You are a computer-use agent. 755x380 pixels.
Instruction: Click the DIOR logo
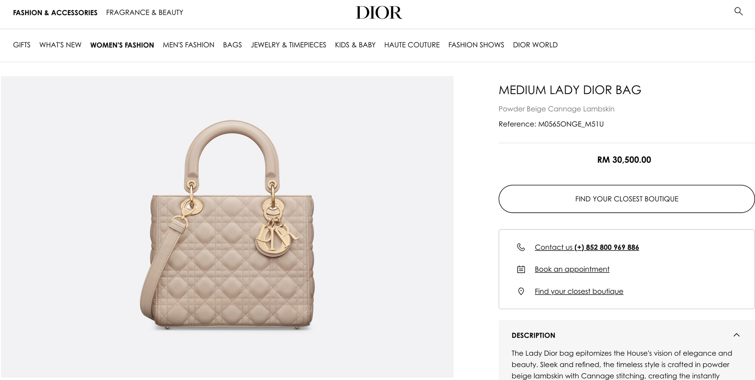[x=379, y=13]
